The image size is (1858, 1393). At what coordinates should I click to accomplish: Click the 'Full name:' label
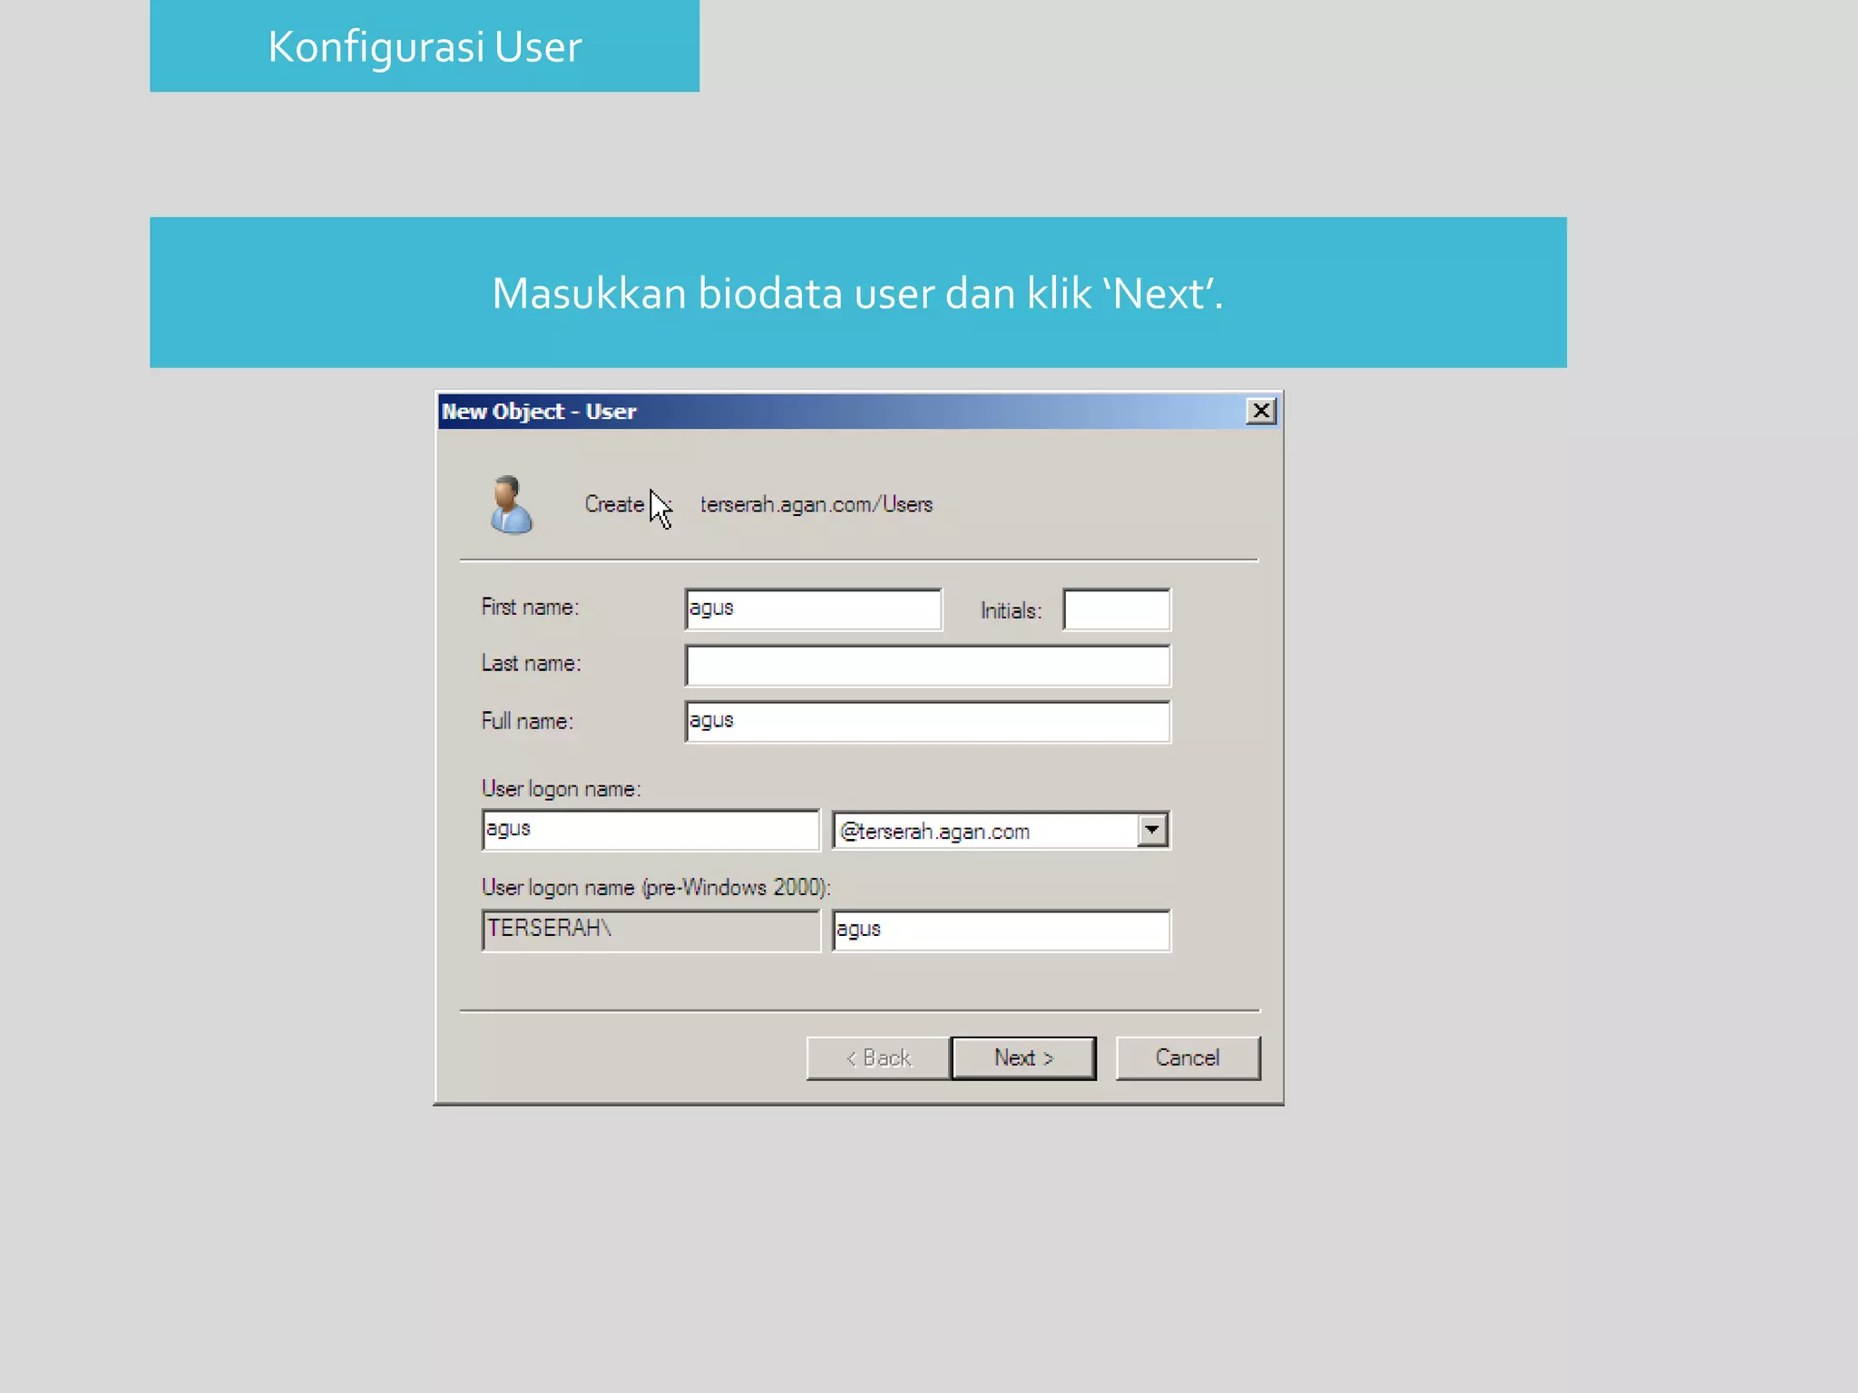coord(527,721)
